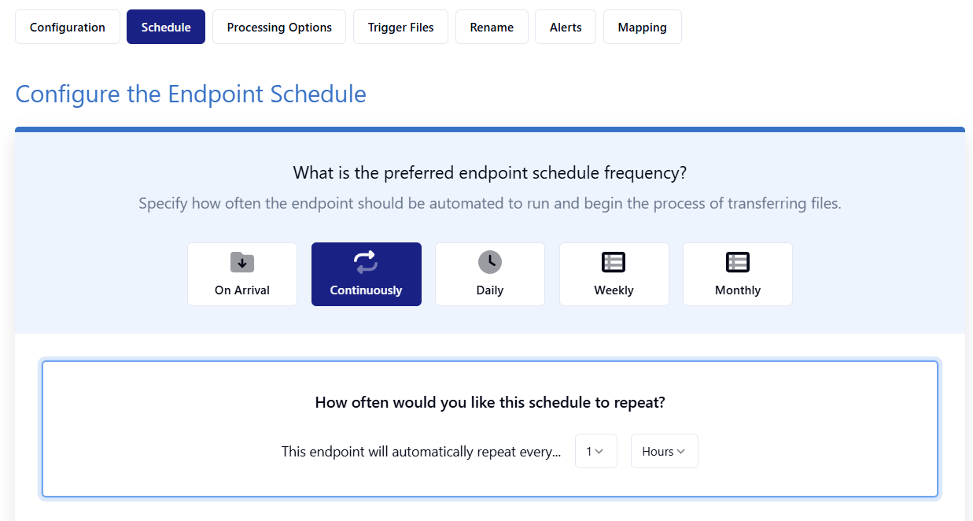Go to the Trigger Files tab
The image size is (973, 521).
tap(401, 27)
